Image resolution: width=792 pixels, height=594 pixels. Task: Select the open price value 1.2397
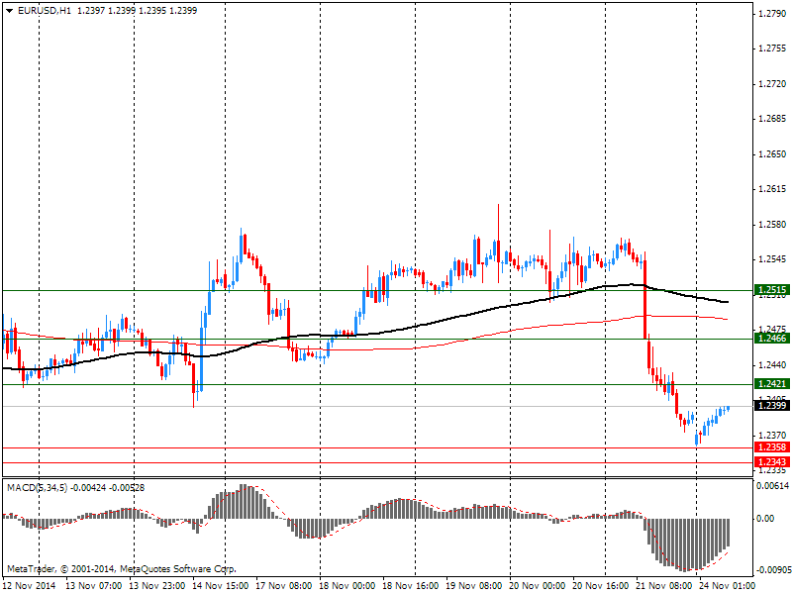91,11
